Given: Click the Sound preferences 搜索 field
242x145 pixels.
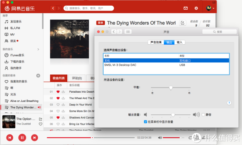Looking at the screenshot, I should click(x=219, y=32).
